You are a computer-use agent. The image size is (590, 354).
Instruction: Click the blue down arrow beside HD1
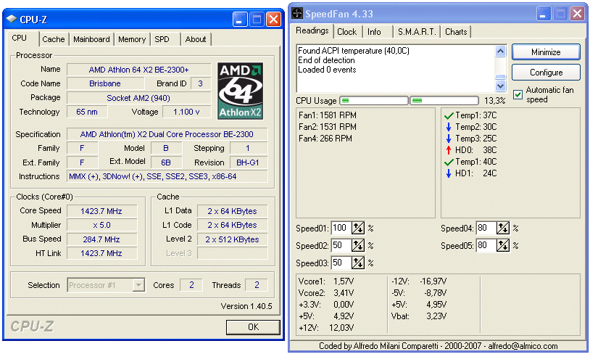coord(449,173)
